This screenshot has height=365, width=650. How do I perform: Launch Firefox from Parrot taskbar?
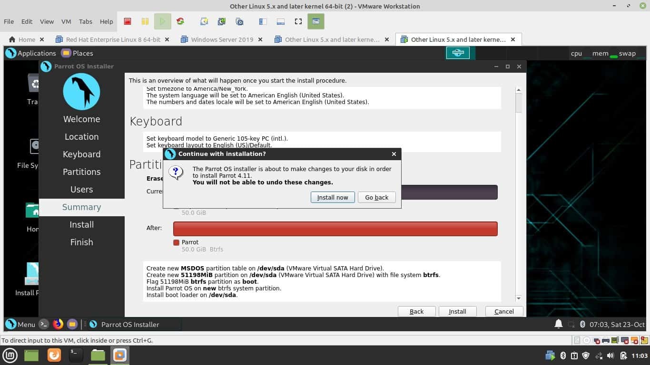(x=58, y=324)
